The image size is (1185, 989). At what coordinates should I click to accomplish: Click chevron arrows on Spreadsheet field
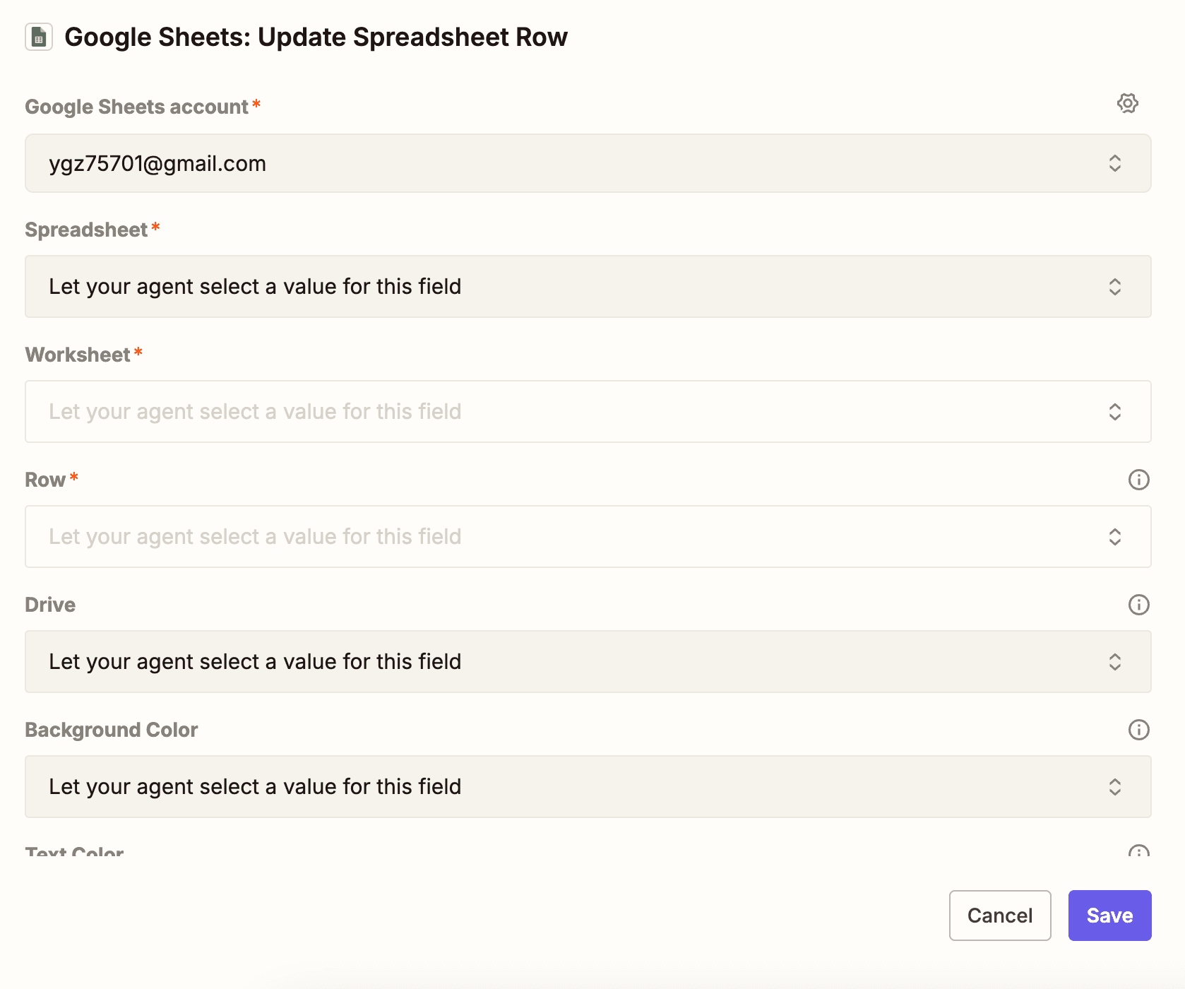[x=1115, y=287]
